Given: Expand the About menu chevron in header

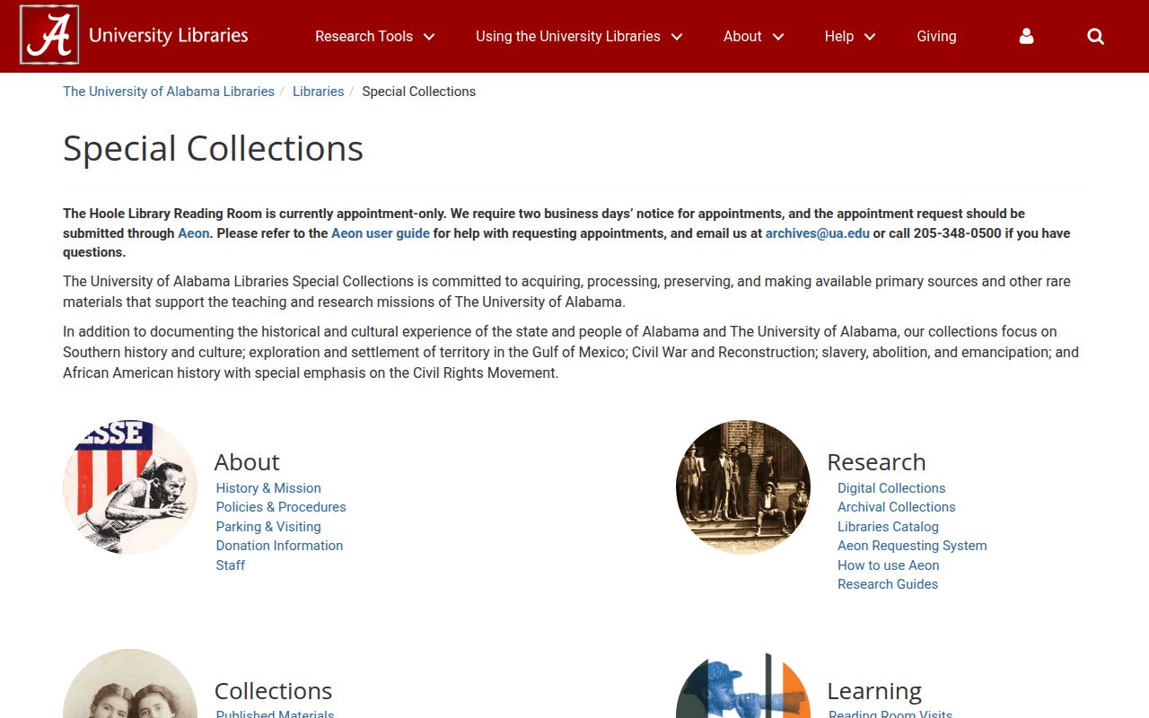Looking at the screenshot, I should coord(778,37).
